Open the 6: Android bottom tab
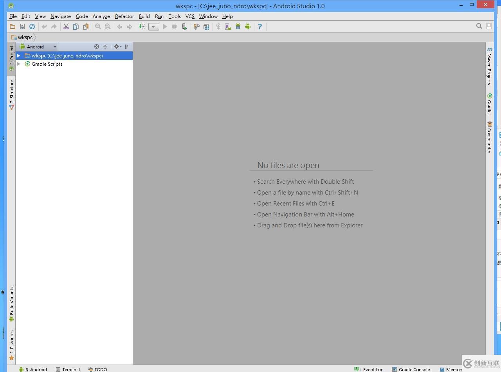 (x=33, y=369)
